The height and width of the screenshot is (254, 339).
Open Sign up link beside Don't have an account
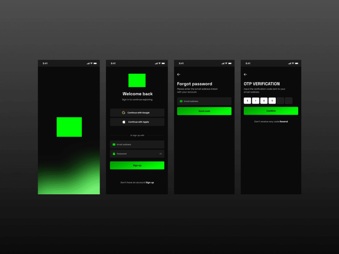tap(150, 182)
